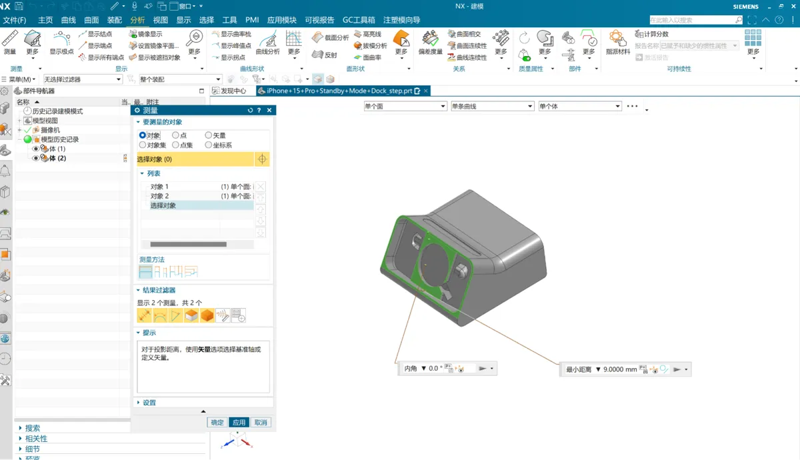The width and height of the screenshot is (800, 460).
Task: Click 显示所有端点 in ribbon
Action: tap(101, 57)
